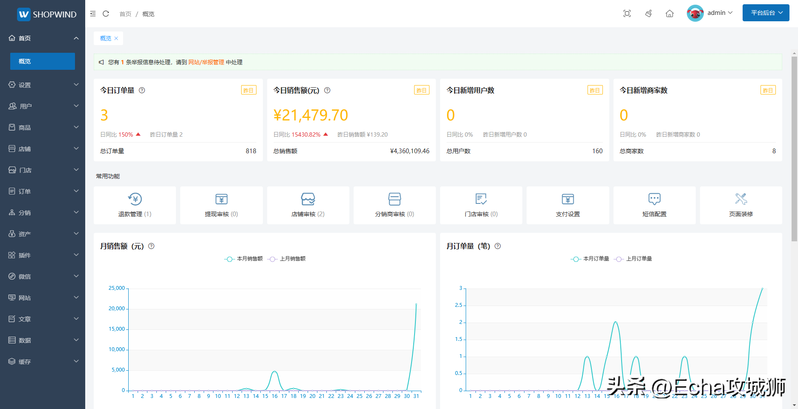
Task: Toggle 上月订单量 series in the orders chart legend
Action: pos(633,259)
